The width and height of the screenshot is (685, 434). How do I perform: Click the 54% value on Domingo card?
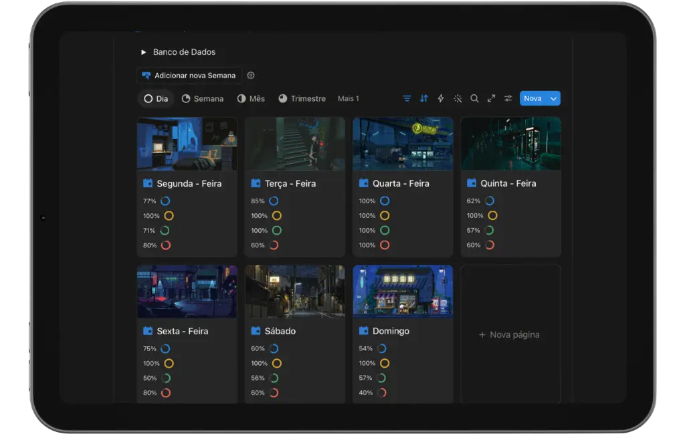[366, 348]
